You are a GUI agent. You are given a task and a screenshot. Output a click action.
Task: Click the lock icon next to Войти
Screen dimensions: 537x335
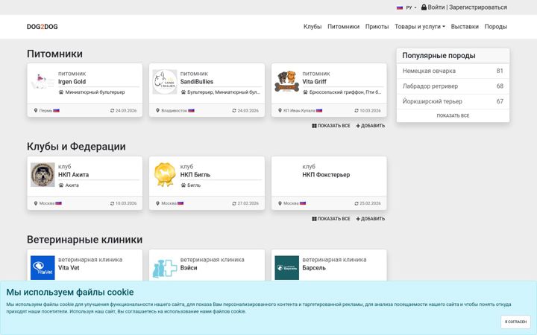(424, 7)
